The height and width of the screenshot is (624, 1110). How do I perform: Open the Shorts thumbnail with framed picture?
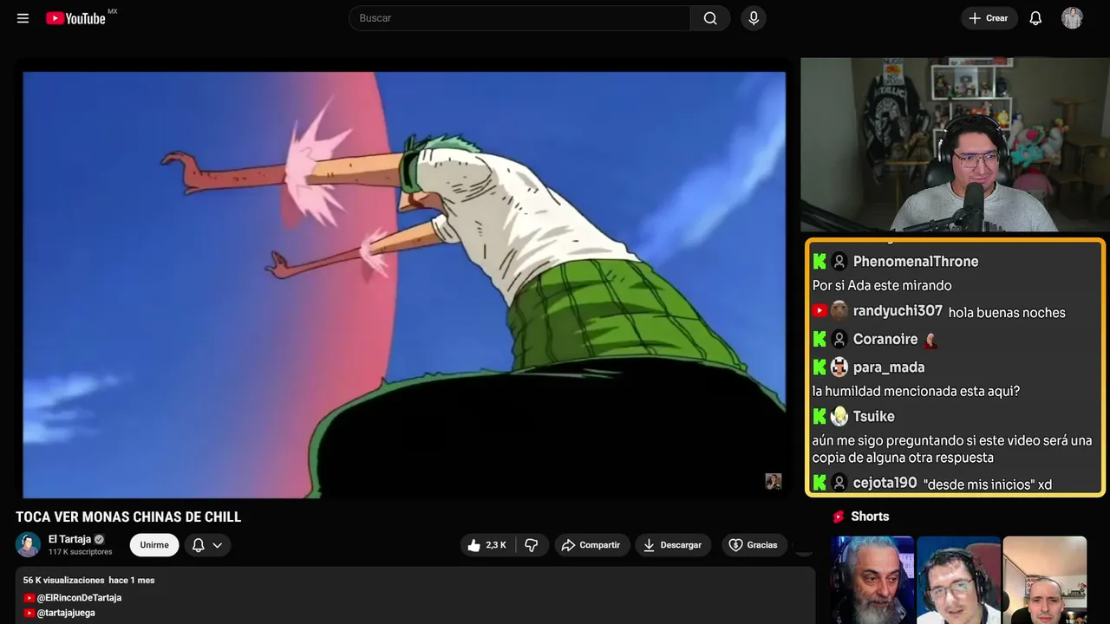pos(1045,580)
